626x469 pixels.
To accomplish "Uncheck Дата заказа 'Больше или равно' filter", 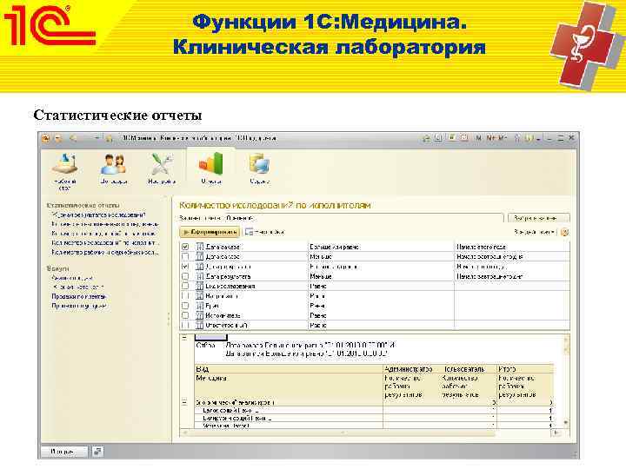I will [185, 247].
